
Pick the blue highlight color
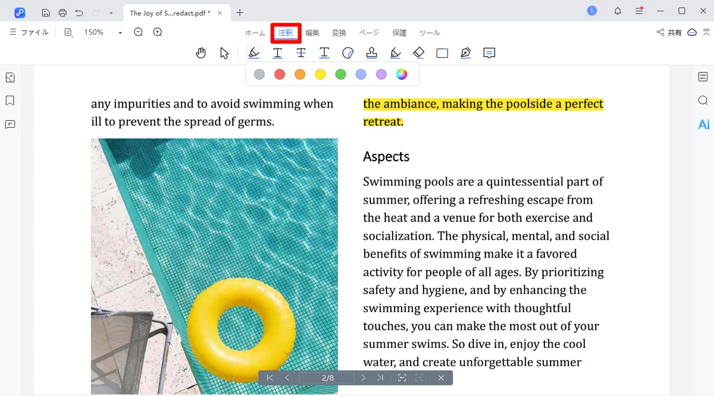[361, 74]
